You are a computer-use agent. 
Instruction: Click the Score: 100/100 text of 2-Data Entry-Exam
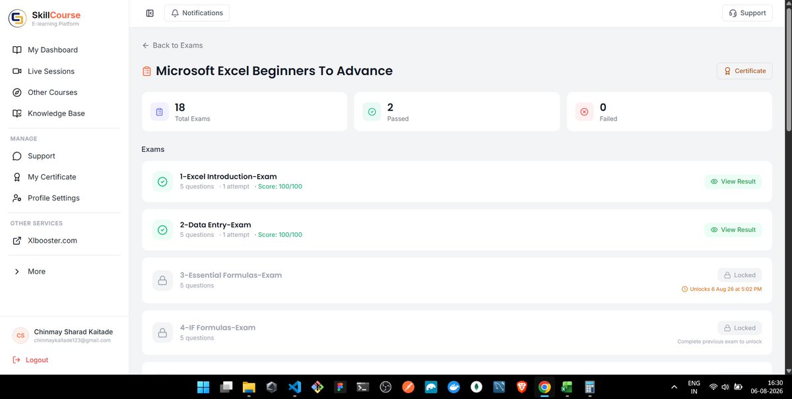(x=280, y=235)
